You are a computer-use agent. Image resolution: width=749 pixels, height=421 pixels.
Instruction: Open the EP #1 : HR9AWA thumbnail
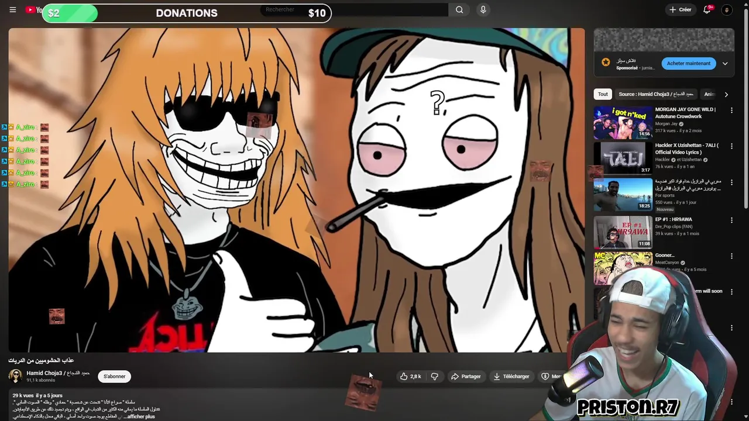(623, 232)
